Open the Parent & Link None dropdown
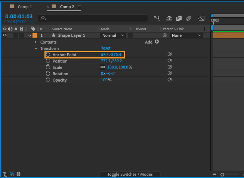 tap(186, 35)
